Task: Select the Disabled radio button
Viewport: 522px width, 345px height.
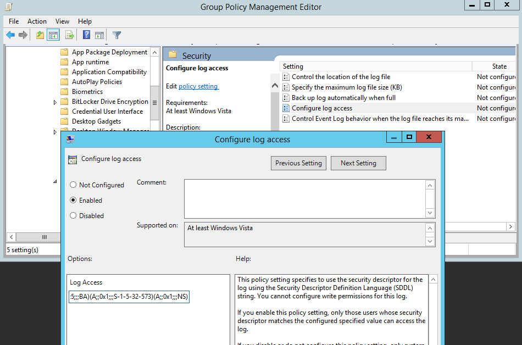Action: (x=73, y=215)
